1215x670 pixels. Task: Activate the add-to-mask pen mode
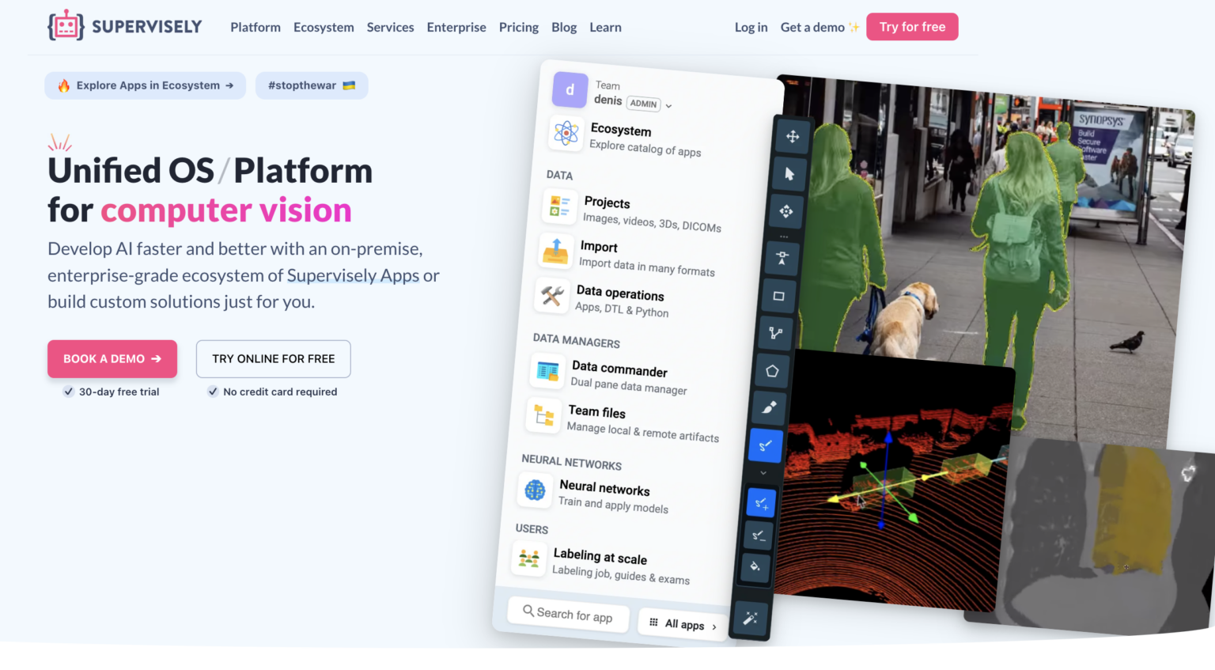[x=760, y=502]
